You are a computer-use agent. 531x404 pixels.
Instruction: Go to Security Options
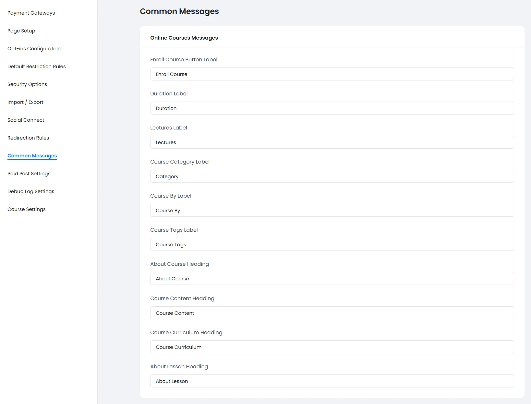27,84
